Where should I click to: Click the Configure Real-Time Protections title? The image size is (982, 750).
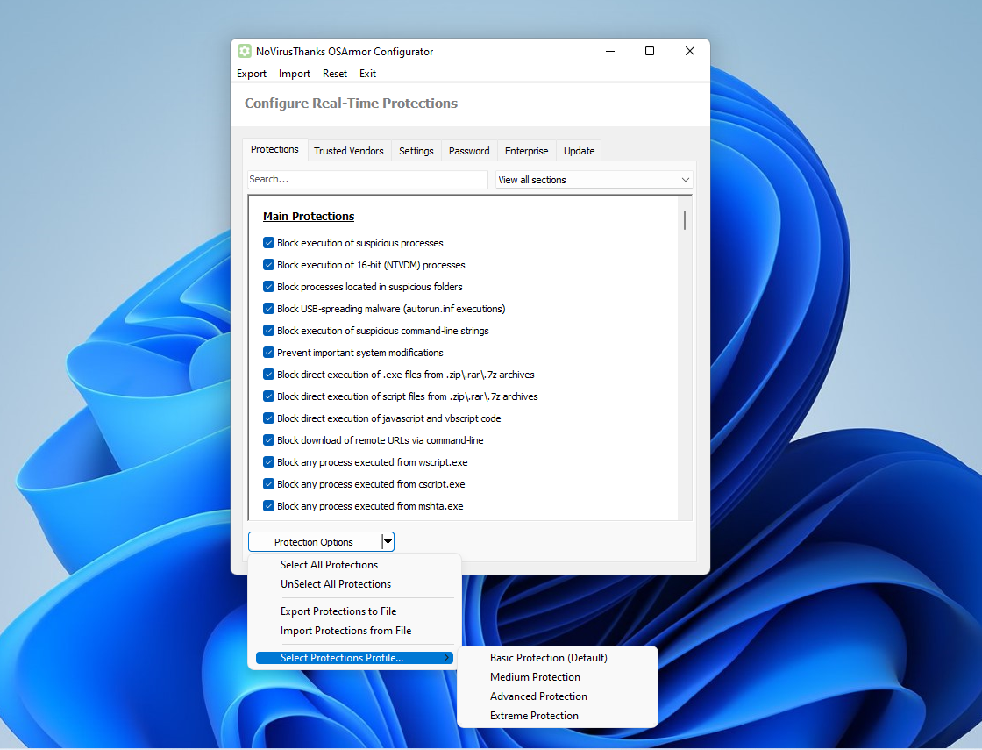click(x=351, y=104)
